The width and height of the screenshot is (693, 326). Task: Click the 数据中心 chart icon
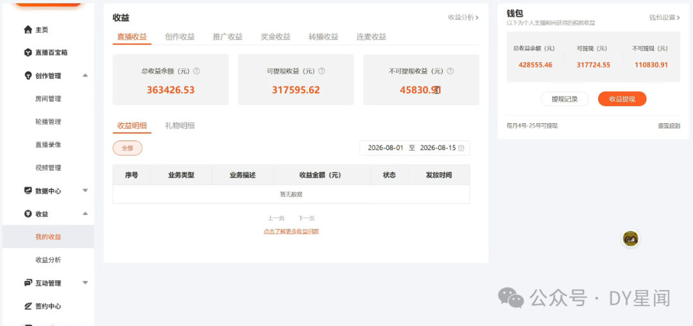click(28, 191)
